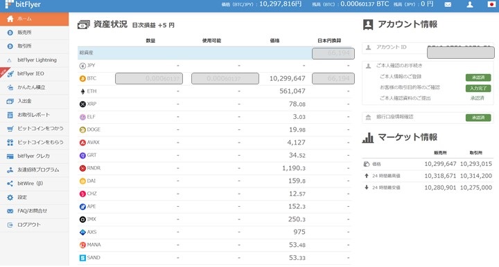The height and width of the screenshot is (267, 499).
Task: Open かんたん積立 in the sidebar
Action: tap(35, 87)
